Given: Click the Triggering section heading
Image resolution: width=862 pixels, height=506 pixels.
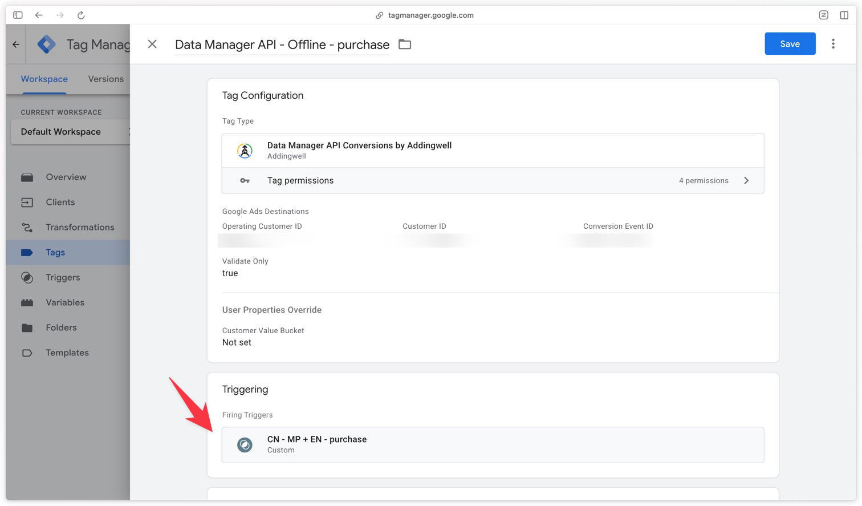Looking at the screenshot, I should point(245,389).
